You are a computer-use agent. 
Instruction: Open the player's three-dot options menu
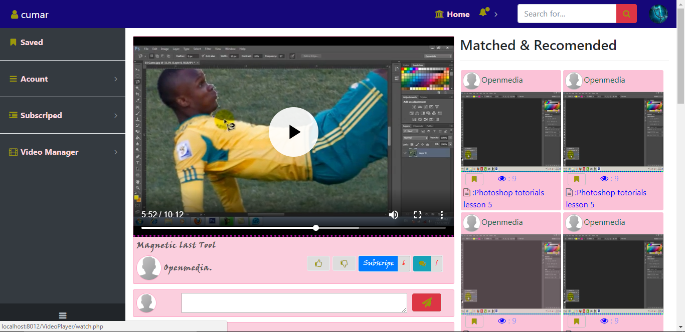442,214
